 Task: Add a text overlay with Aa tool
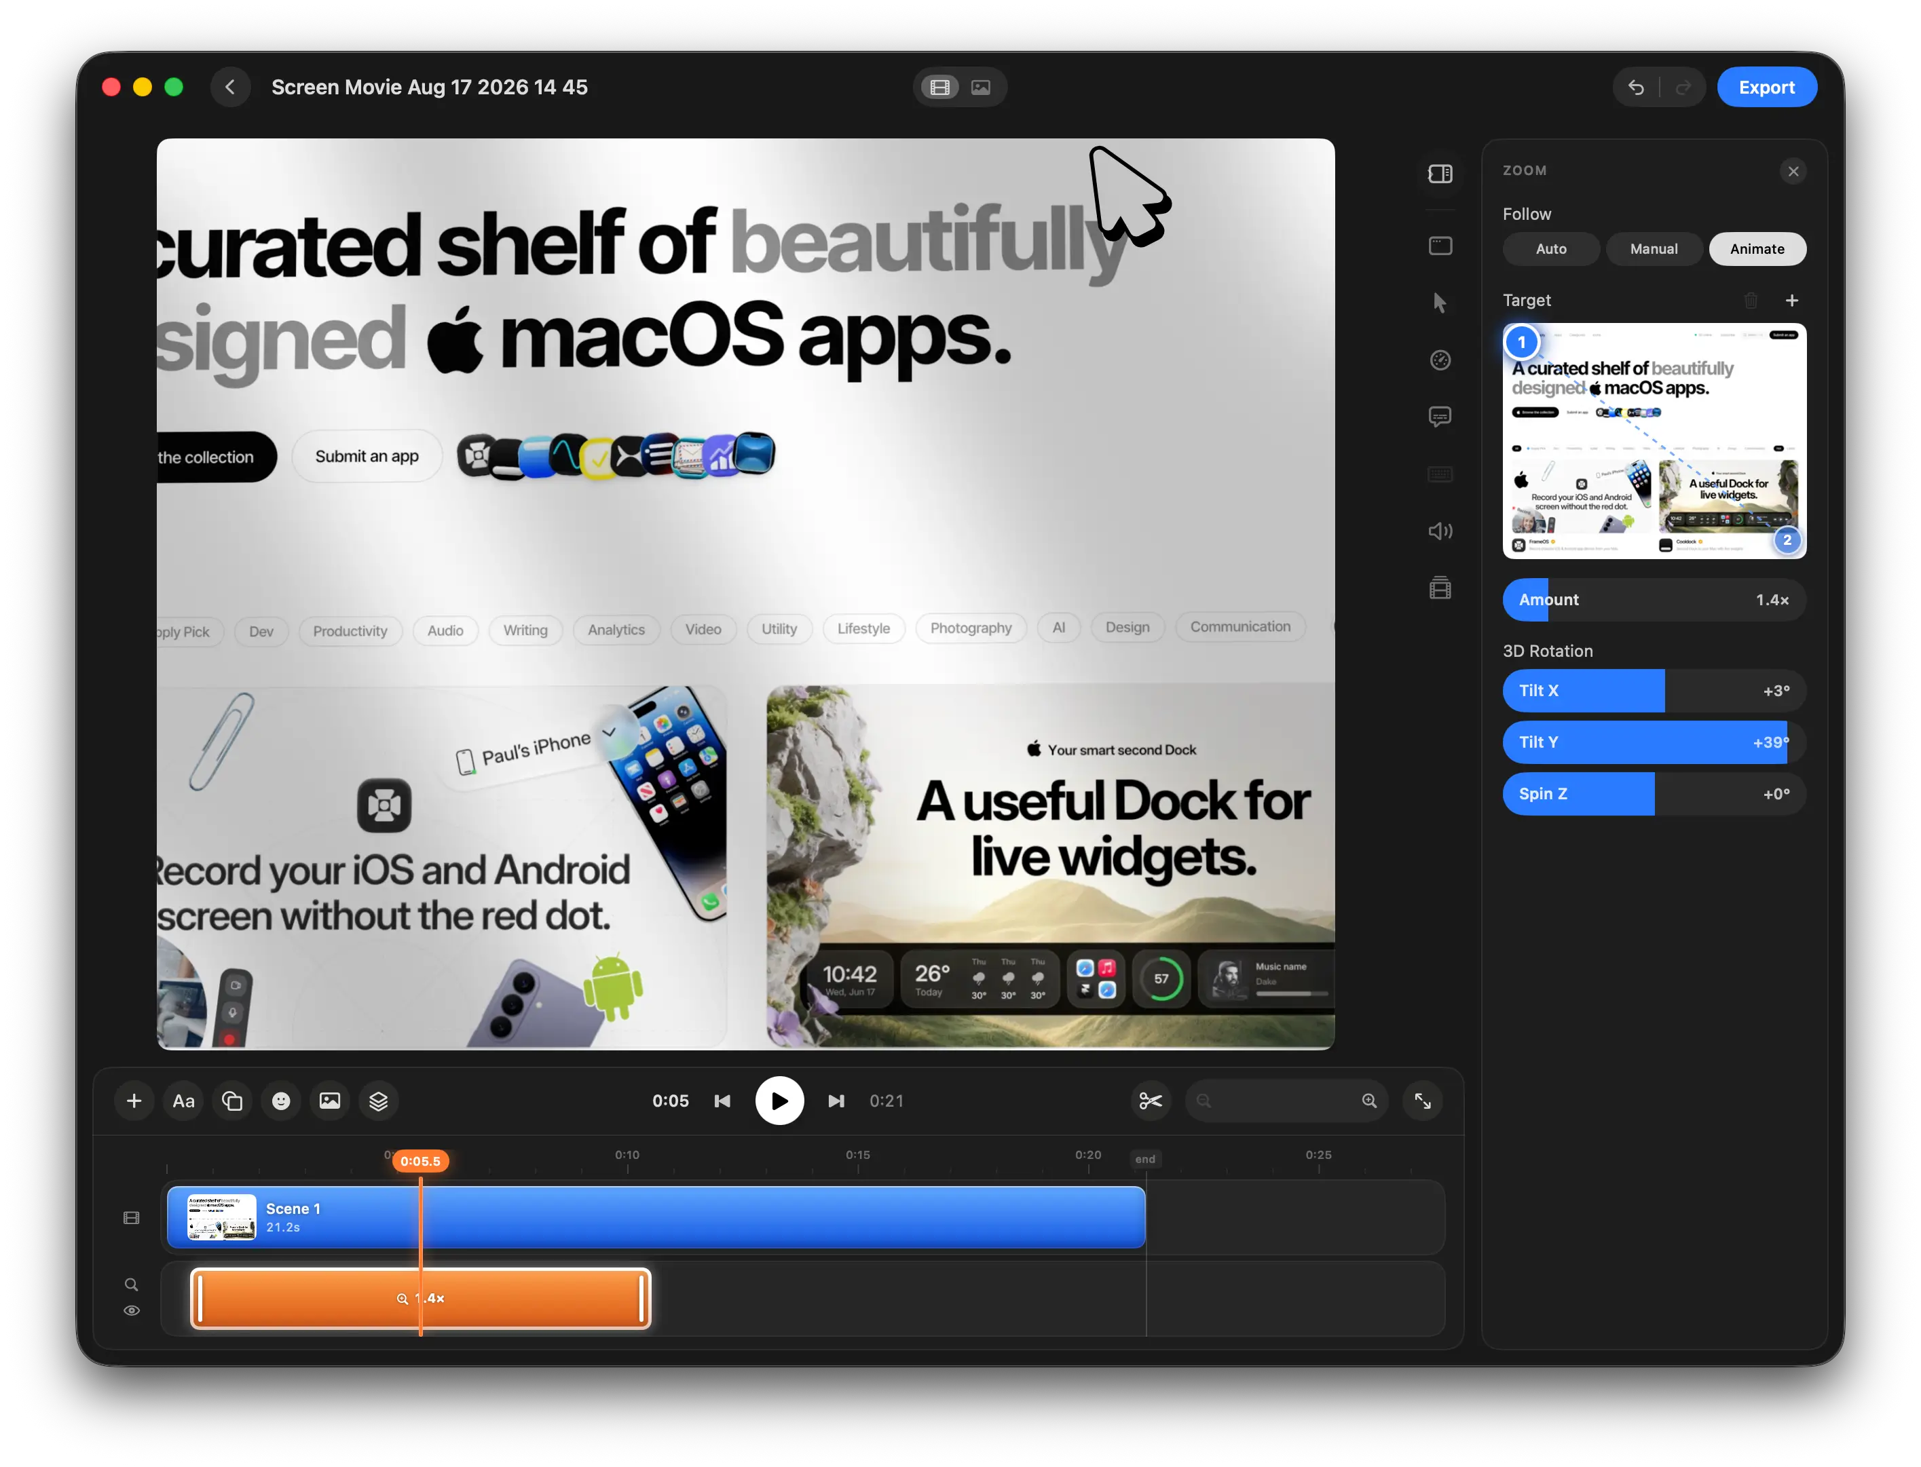click(183, 1101)
